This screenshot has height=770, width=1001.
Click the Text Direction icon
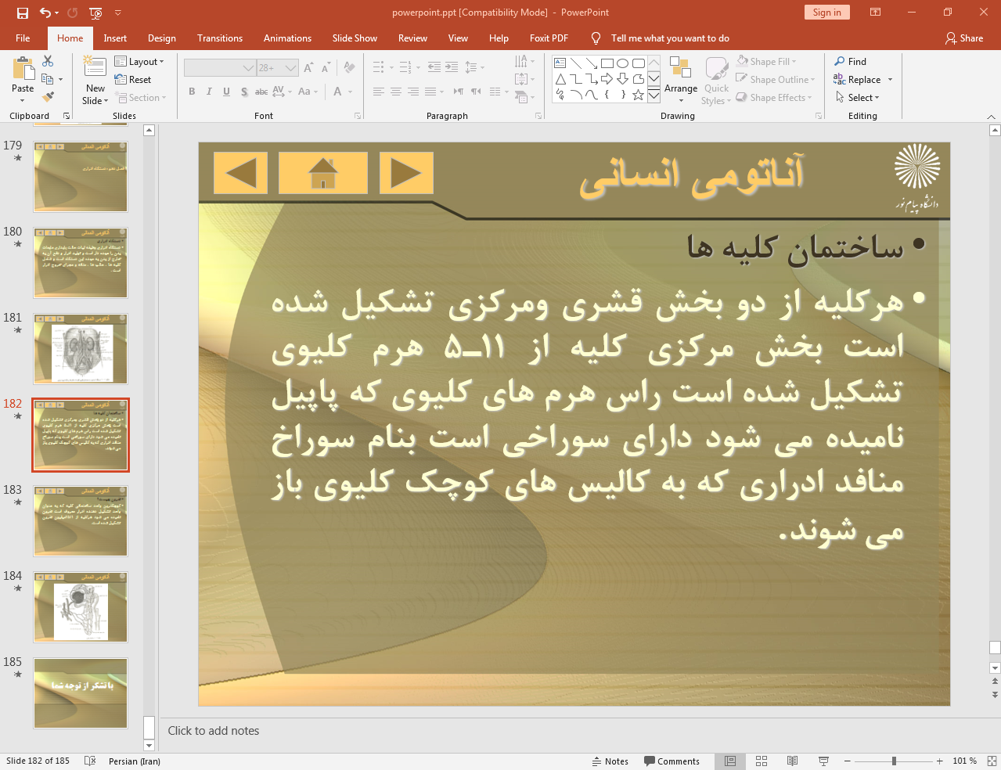point(525,61)
